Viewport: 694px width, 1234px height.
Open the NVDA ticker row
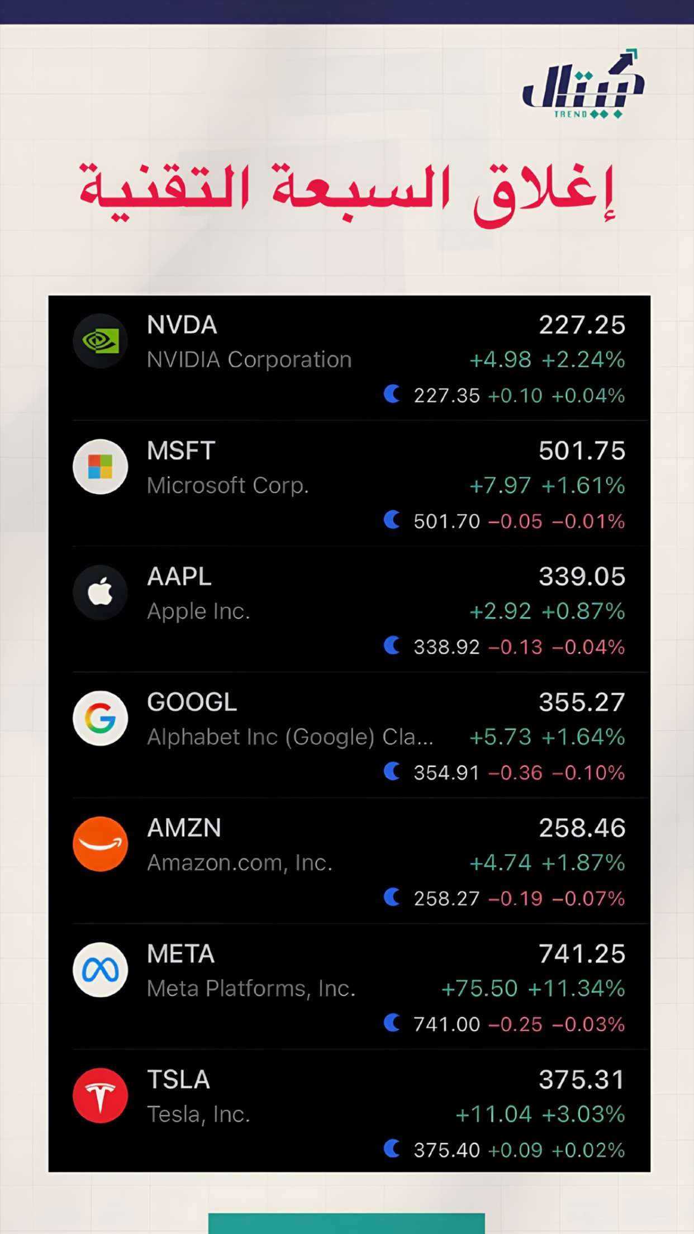pyautogui.click(x=349, y=358)
